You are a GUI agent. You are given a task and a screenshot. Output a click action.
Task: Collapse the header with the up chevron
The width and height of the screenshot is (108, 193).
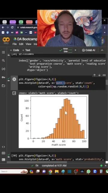click(x=102, y=50)
